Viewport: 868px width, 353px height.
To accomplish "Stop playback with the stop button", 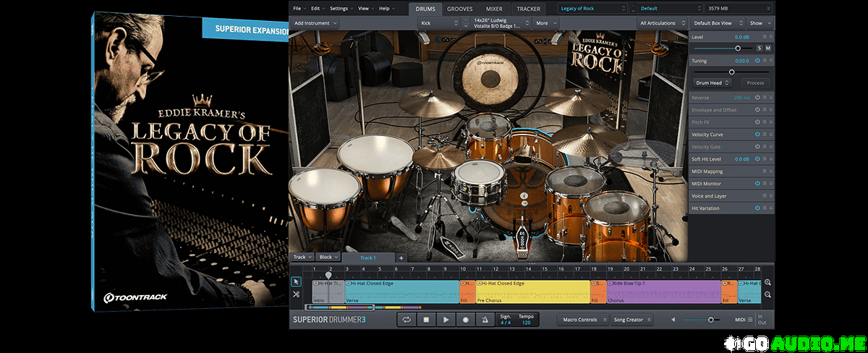I will point(426,319).
